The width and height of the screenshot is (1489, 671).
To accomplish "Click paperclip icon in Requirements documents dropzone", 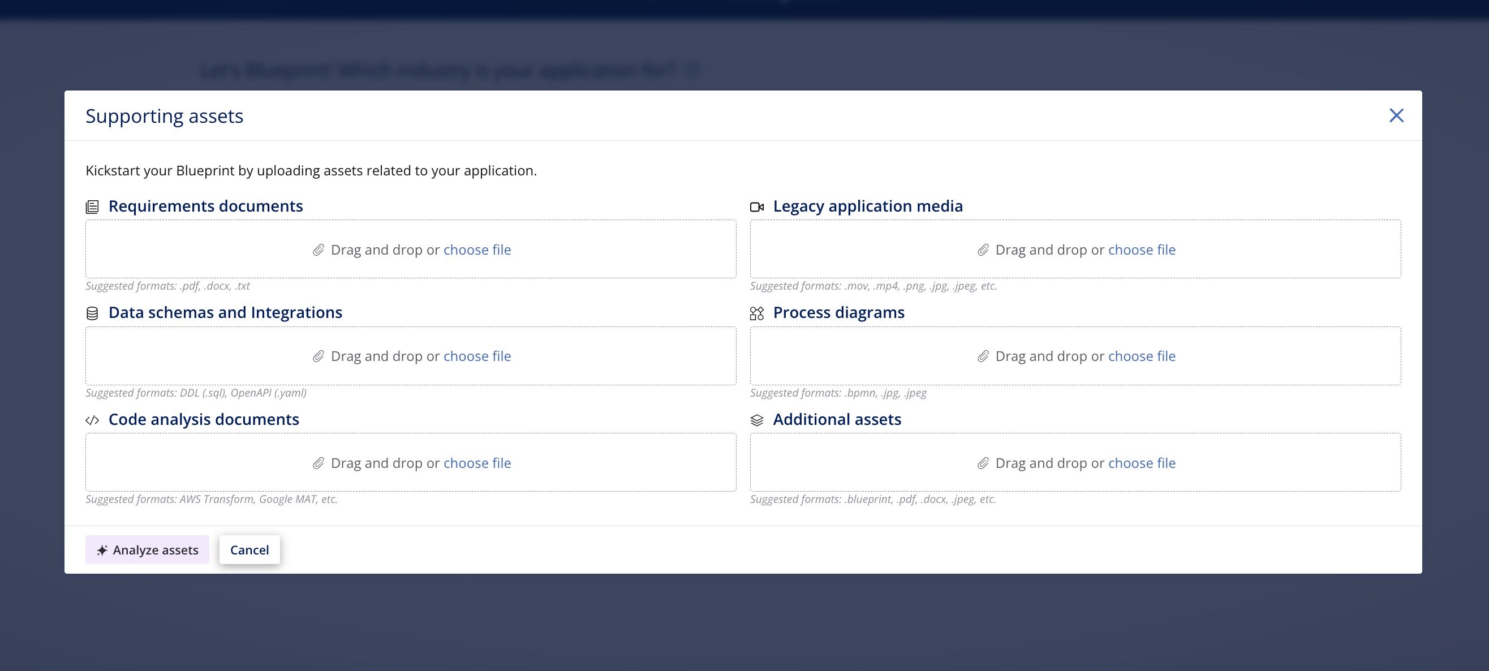I will [x=319, y=250].
